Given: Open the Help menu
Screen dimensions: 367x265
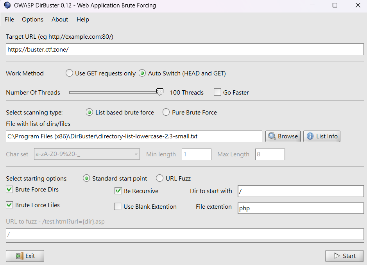Looking at the screenshot, I should 83,20.
